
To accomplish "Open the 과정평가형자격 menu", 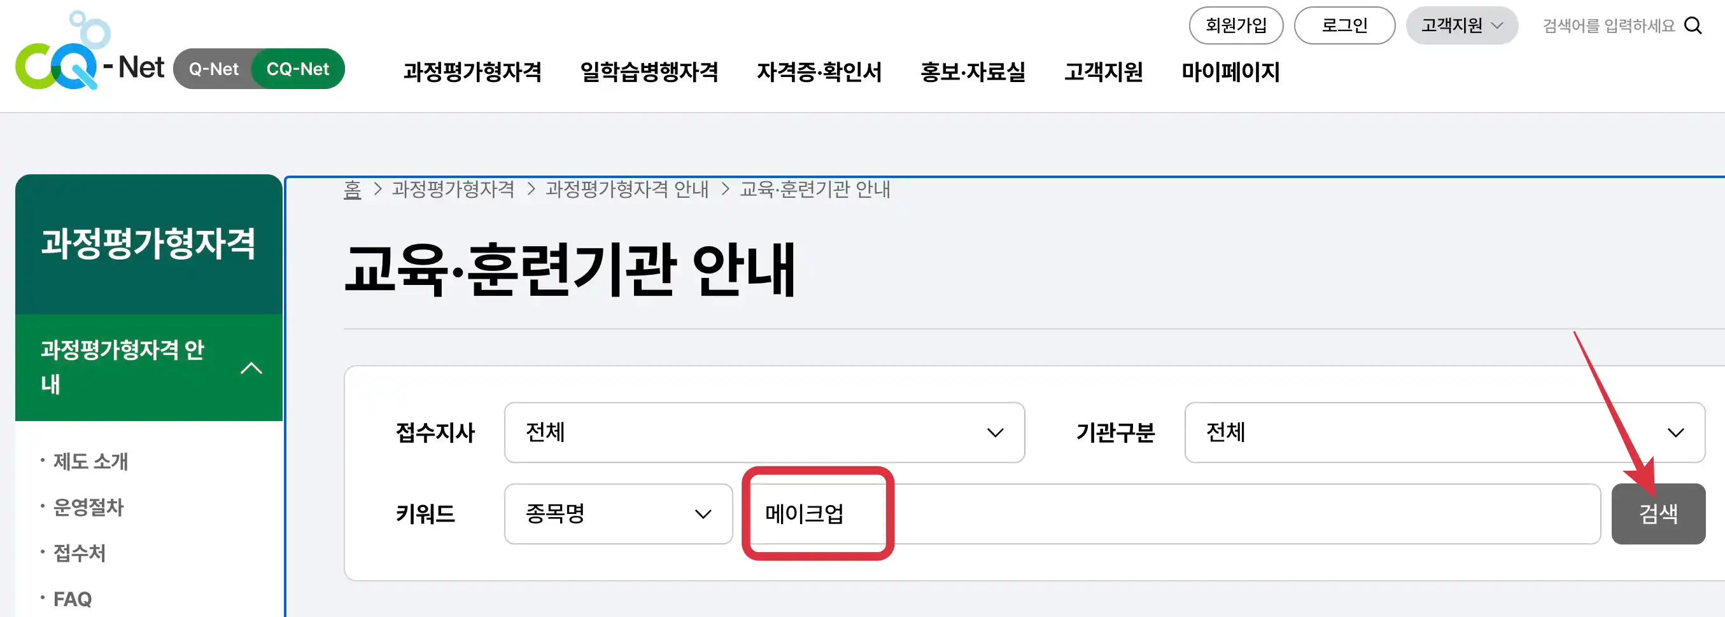I will coord(475,72).
